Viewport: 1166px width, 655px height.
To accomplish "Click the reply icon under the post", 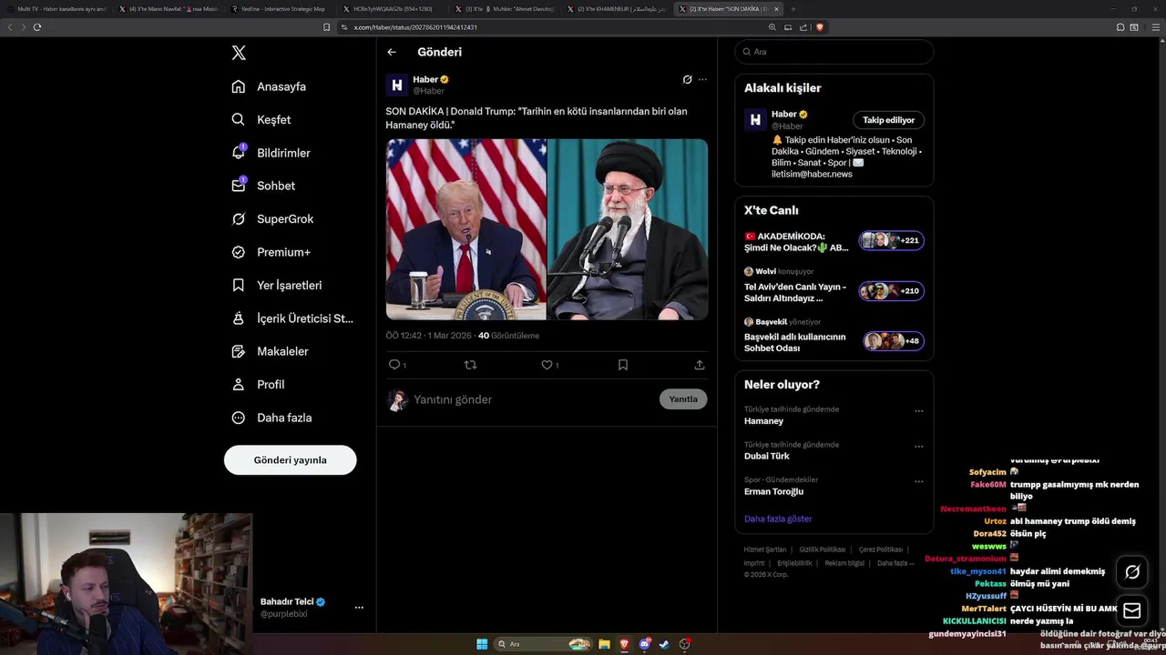I will click(x=395, y=365).
